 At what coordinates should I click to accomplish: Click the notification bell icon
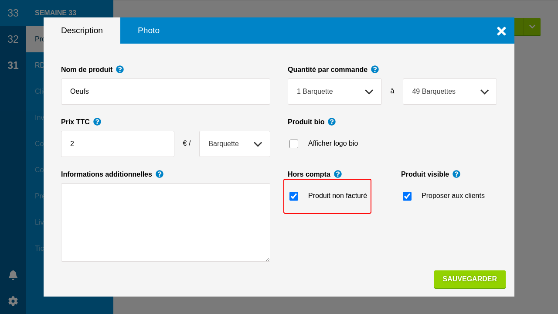click(x=13, y=275)
